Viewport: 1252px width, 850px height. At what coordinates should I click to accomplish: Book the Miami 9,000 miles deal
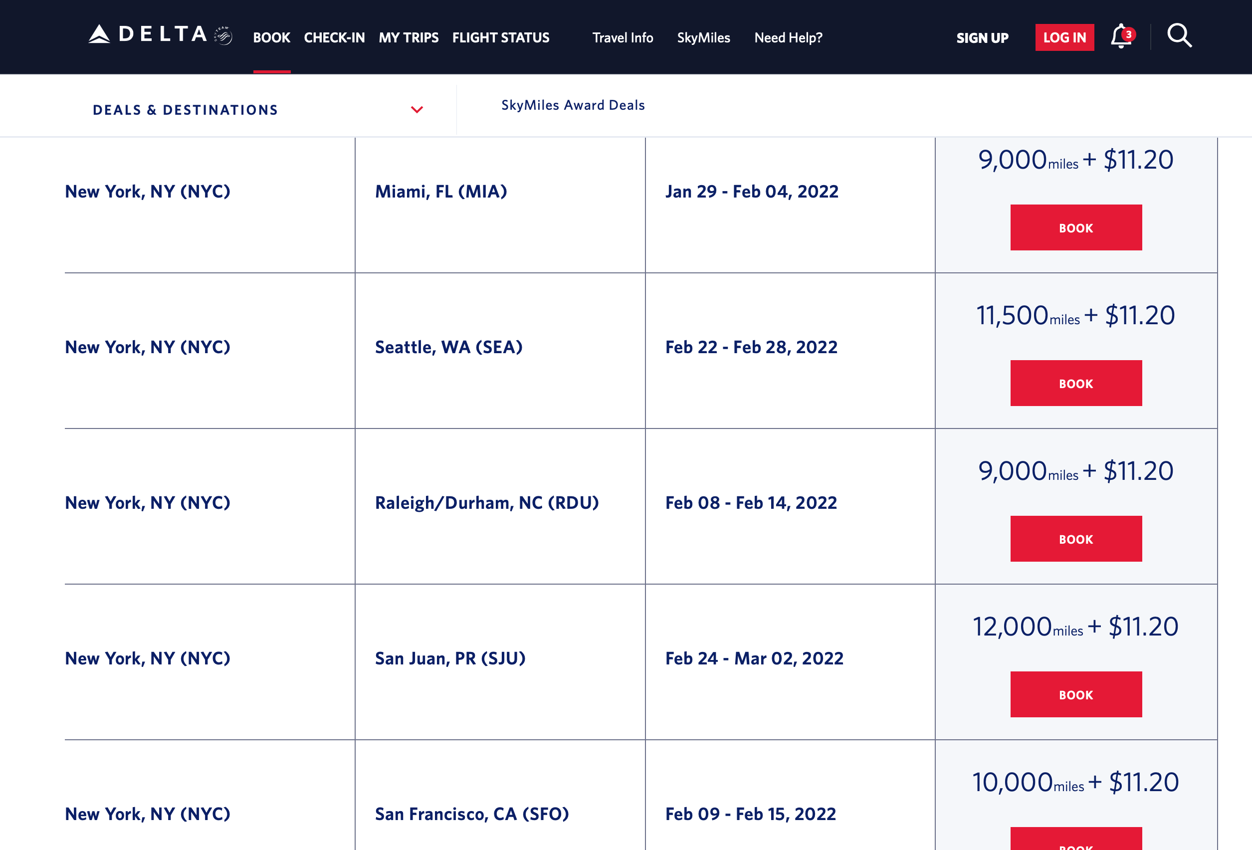click(1076, 227)
